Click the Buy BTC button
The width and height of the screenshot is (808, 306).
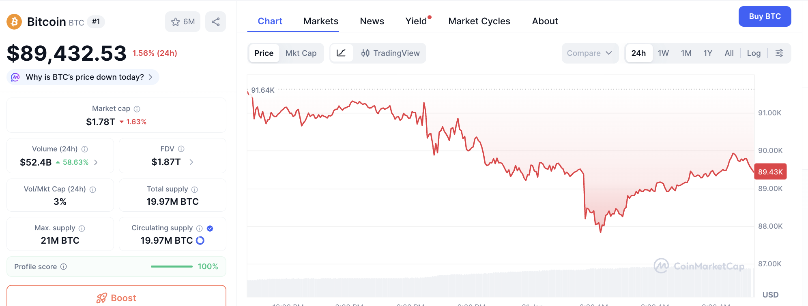point(765,16)
